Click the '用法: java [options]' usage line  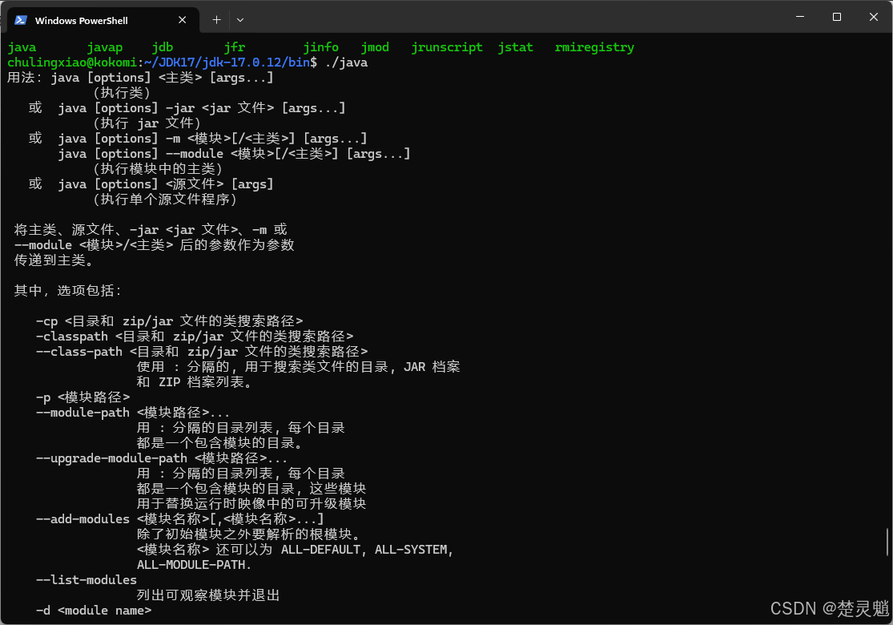point(140,78)
